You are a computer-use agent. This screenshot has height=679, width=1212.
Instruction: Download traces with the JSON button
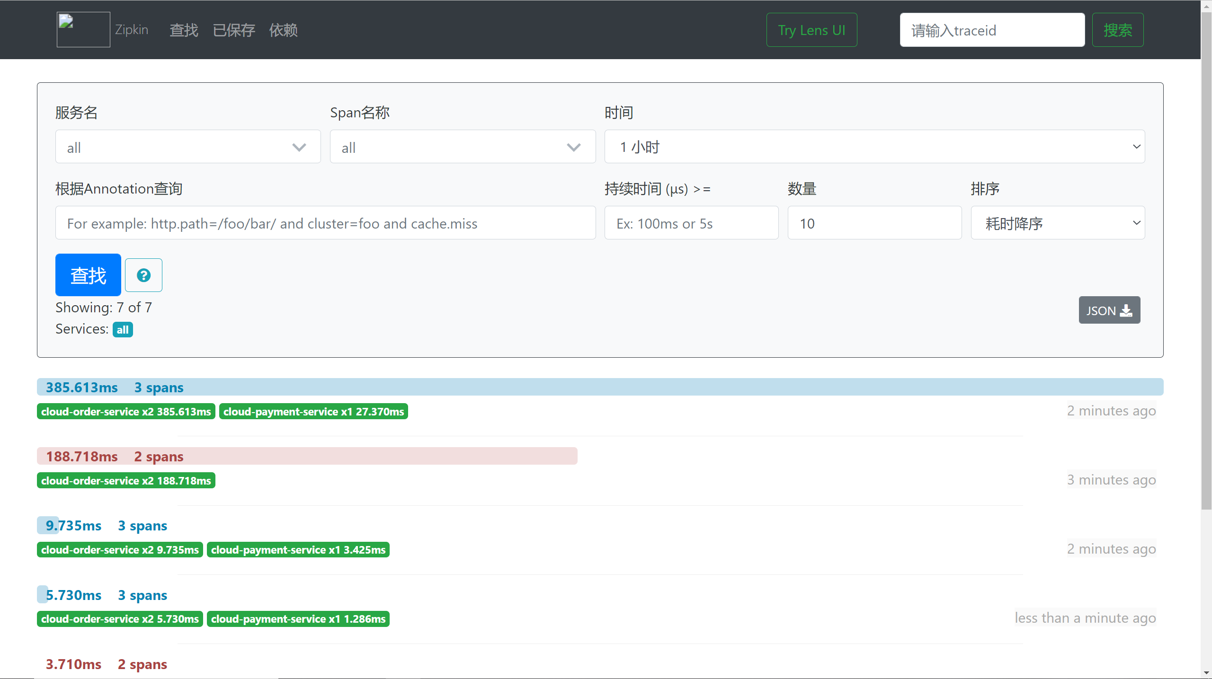point(1109,310)
